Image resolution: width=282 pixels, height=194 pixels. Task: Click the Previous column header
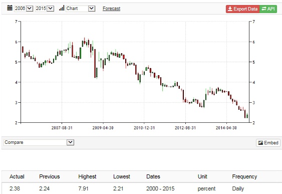click(x=50, y=176)
